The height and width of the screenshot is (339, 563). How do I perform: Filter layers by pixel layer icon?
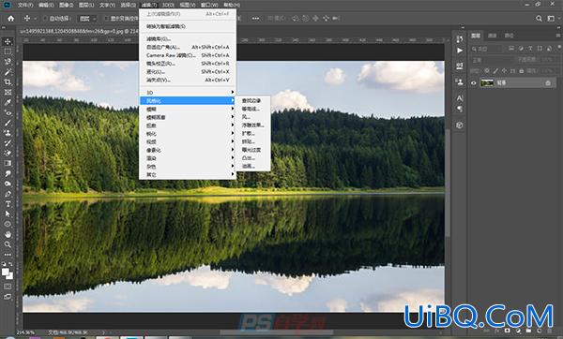511,49
